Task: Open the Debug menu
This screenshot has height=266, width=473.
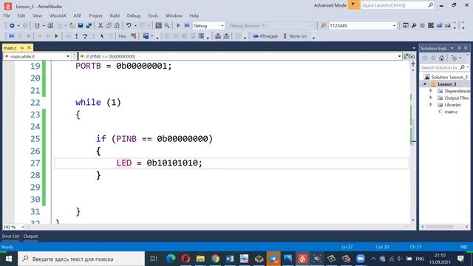Action: [x=134, y=16]
